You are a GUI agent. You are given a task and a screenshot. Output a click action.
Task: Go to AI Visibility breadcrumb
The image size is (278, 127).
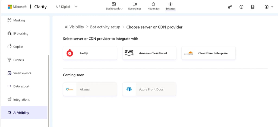click(x=74, y=27)
